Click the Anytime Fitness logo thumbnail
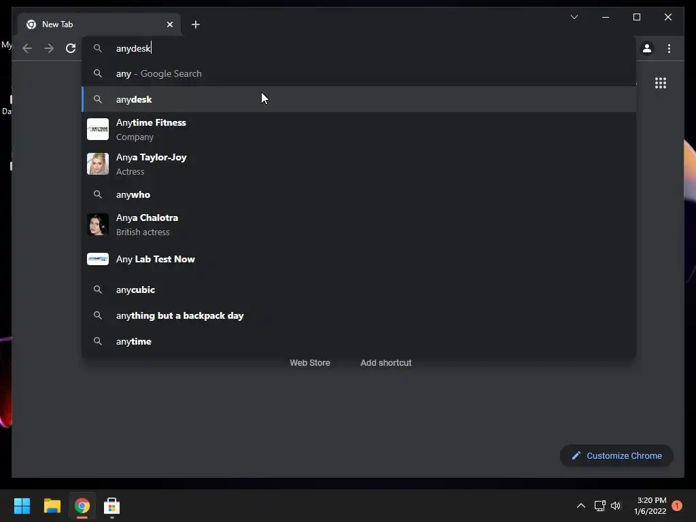Screen dimensions: 696x522 (98, 129)
